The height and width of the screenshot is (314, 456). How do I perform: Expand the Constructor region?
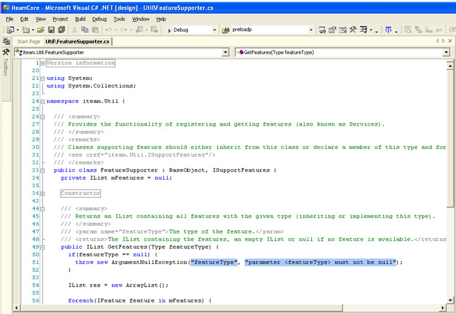pyautogui.click(x=43, y=194)
